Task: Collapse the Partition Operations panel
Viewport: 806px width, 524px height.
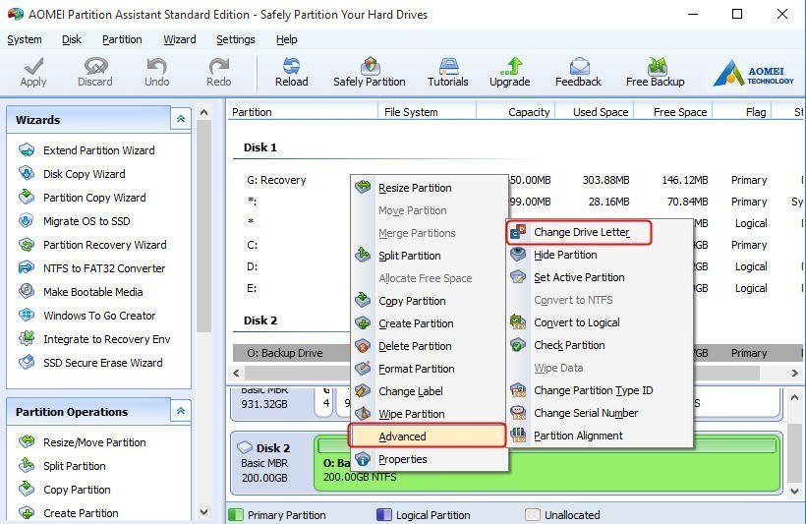Action: pos(181,411)
